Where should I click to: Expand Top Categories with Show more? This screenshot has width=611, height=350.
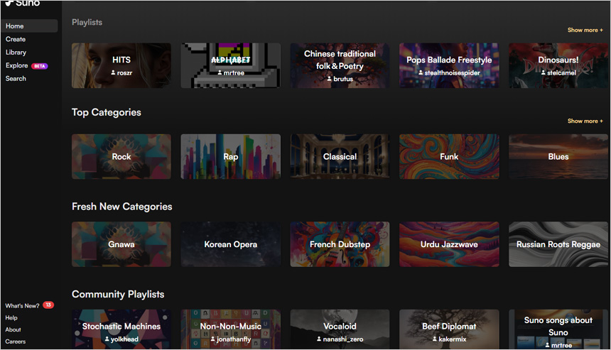pyautogui.click(x=585, y=121)
